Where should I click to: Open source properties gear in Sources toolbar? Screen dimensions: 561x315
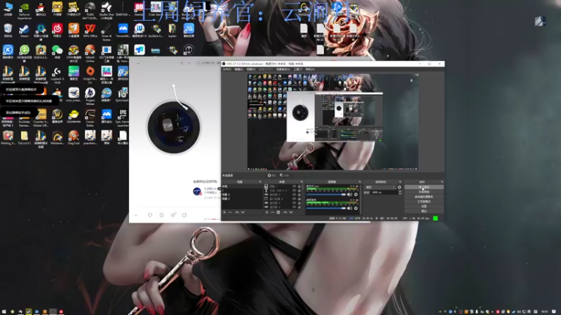click(278, 212)
